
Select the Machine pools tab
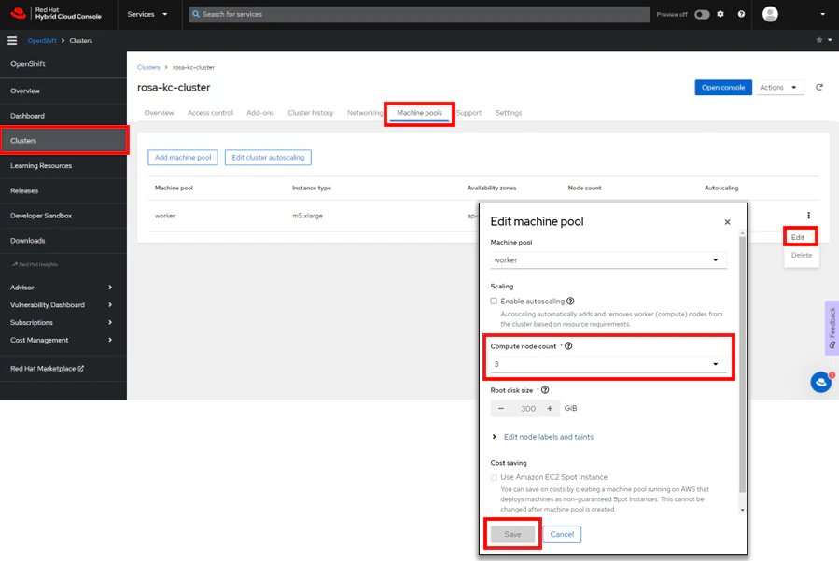(420, 113)
